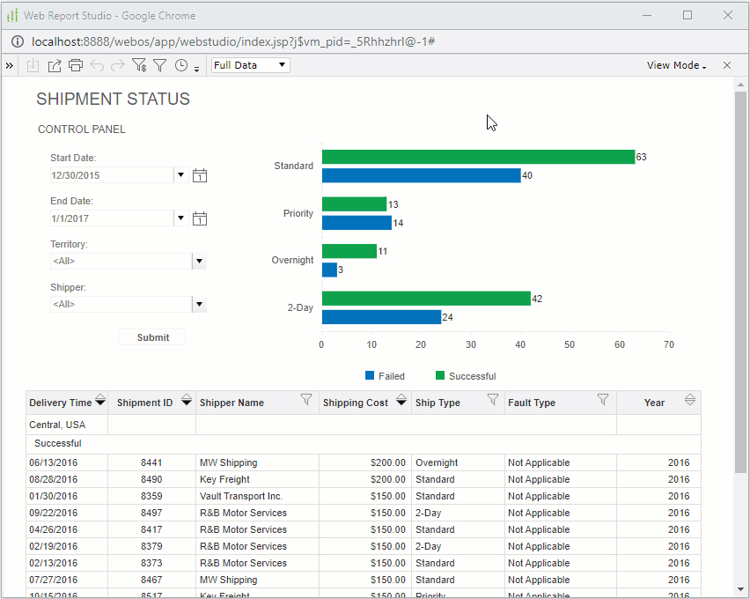
Task: Click the down arrow on the vertical scrollbar
Action: [x=740, y=589]
